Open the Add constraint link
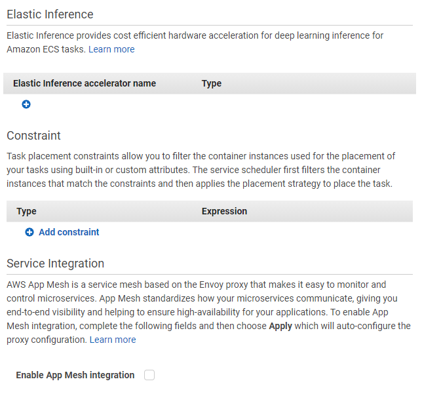Viewport: 422px width, 394px height. click(69, 232)
